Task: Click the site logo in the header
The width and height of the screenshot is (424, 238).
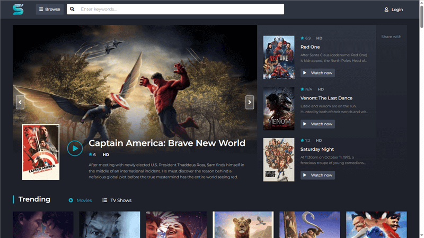Action: pyautogui.click(x=18, y=10)
